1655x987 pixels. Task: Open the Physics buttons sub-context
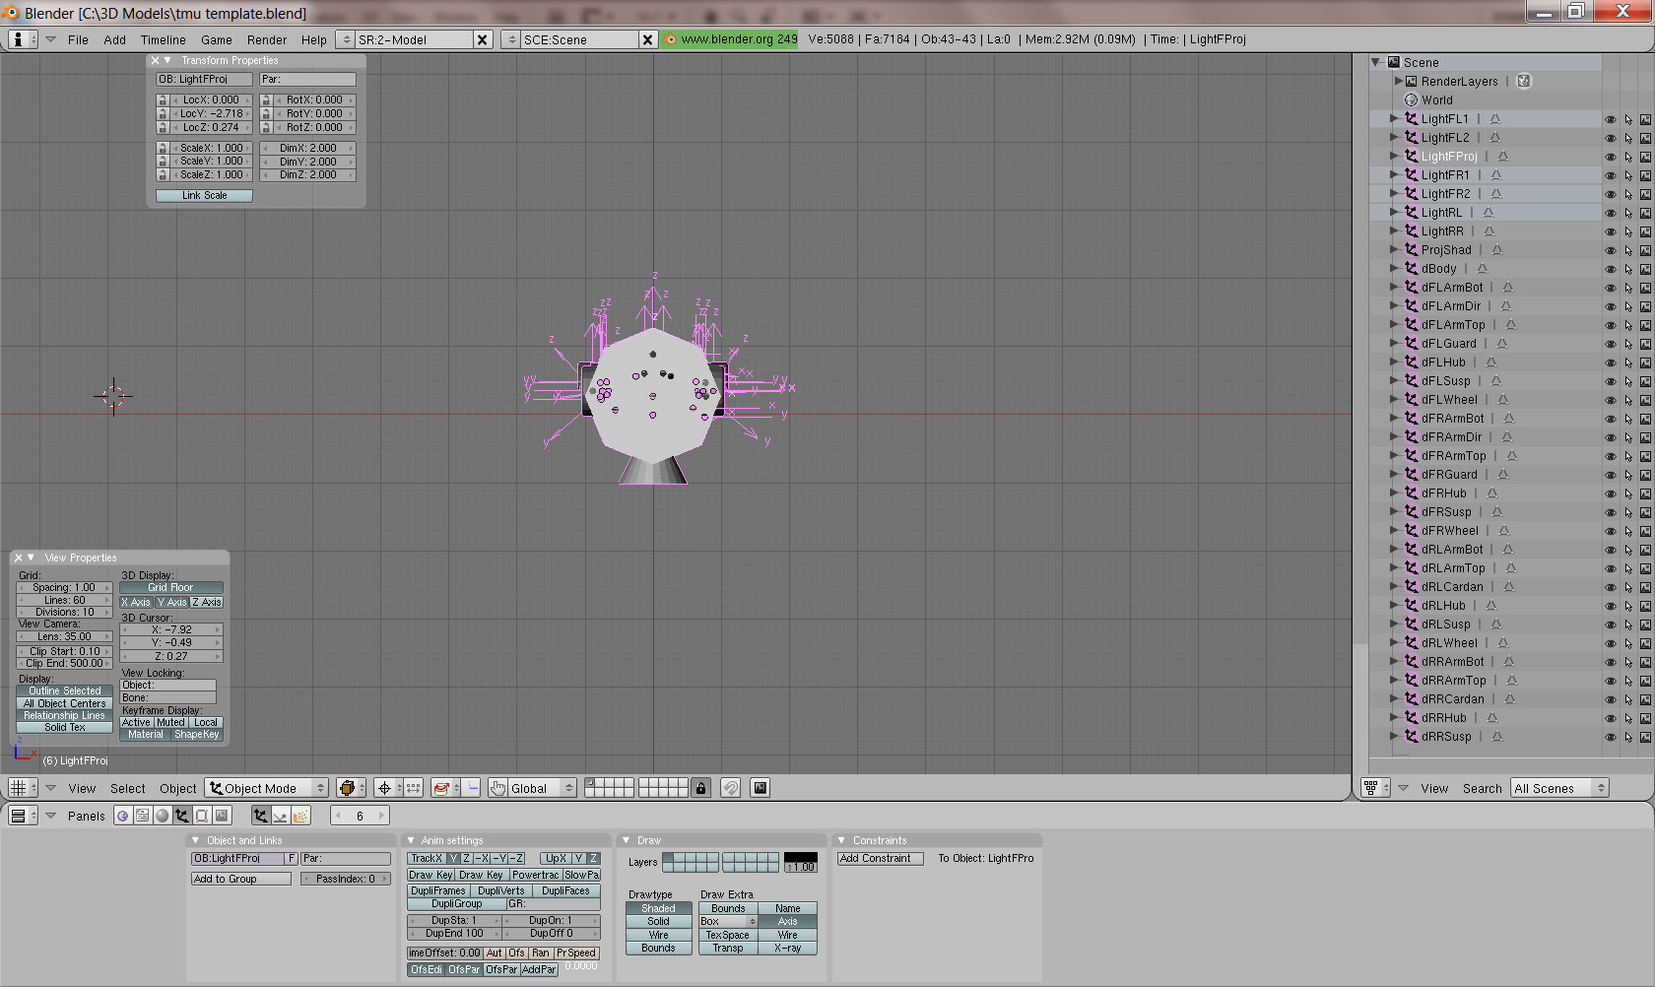(281, 816)
